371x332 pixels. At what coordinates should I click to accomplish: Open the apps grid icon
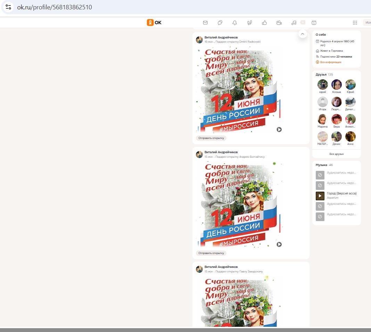(x=355, y=23)
